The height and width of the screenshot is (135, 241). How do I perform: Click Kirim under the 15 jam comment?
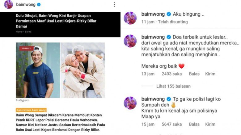click(x=210, y=124)
